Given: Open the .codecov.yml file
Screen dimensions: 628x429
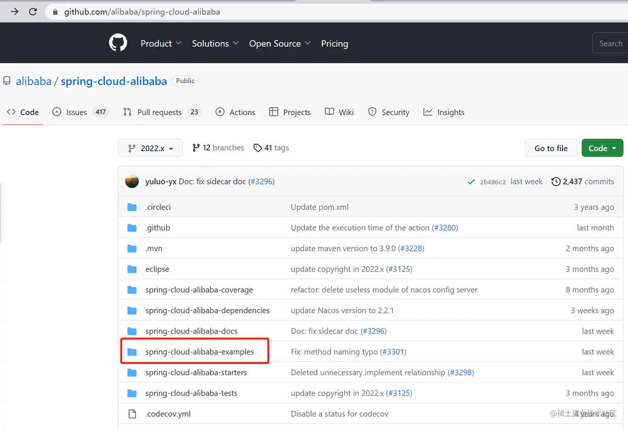Looking at the screenshot, I should 168,414.
